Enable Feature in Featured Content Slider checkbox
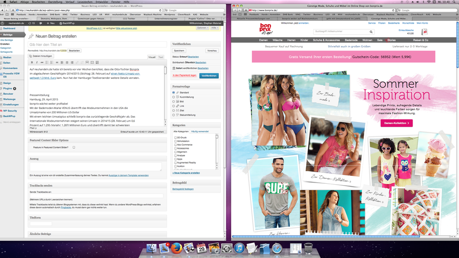Viewport: 459px width, 258px height. (x=74, y=148)
